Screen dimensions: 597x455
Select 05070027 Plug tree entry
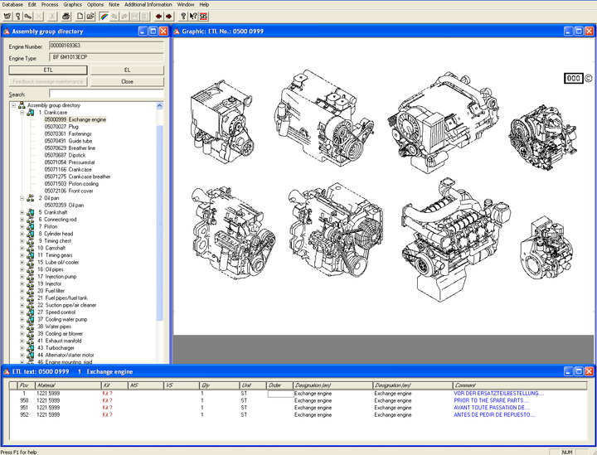[61, 127]
